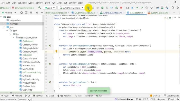The height and width of the screenshot is (101, 180).
Task: Click override gutter icon beside onBindViewHolder
Action: click(50, 64)
